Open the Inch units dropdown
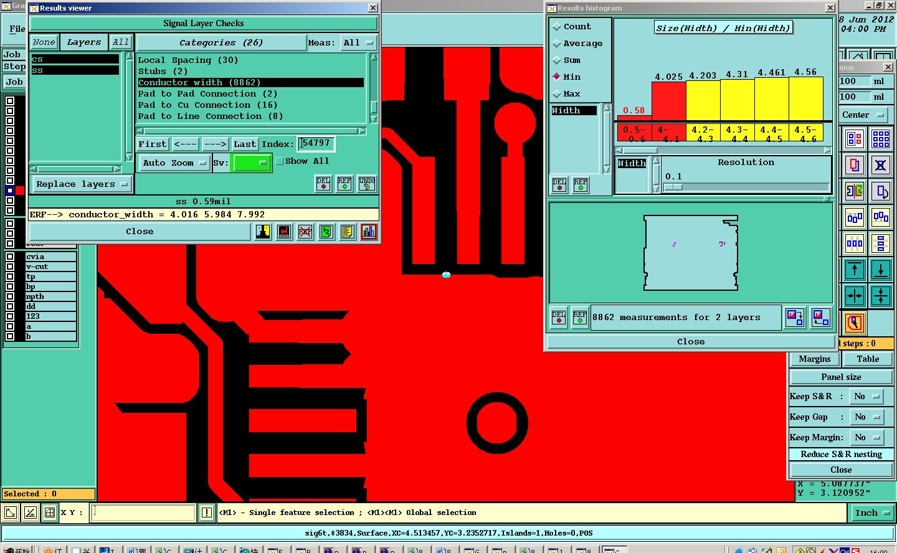This screenshot has height=553, width=897. click(x=872, y=513)
